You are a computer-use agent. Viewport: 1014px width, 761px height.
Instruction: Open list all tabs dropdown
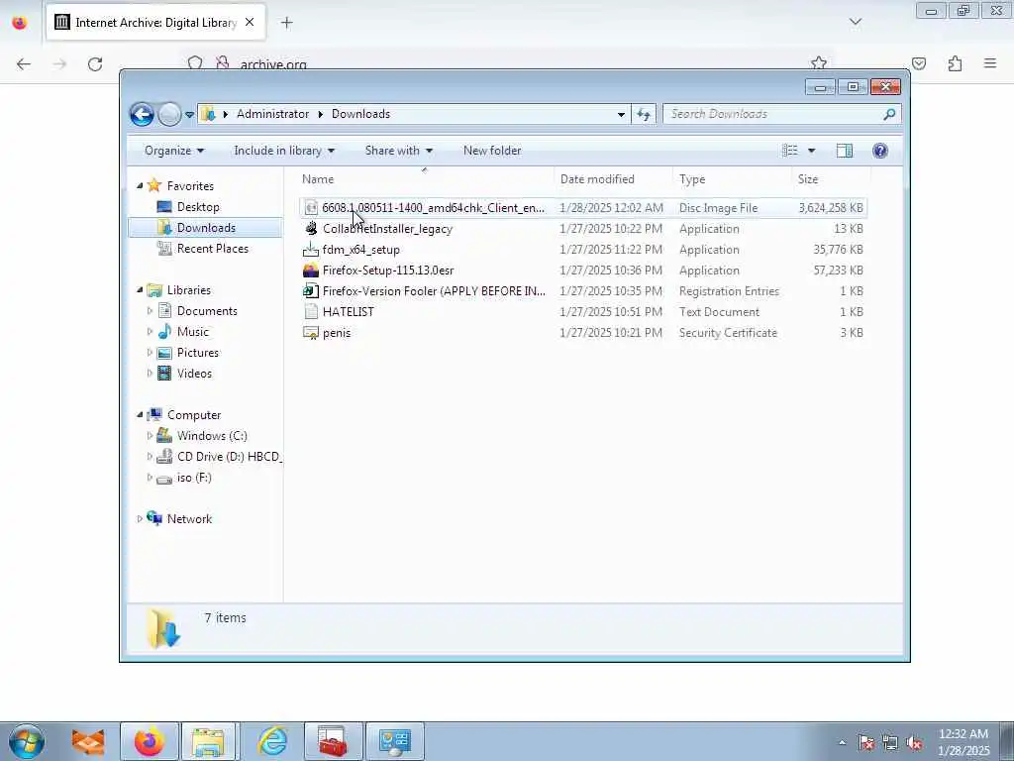[x=855, y=22]
